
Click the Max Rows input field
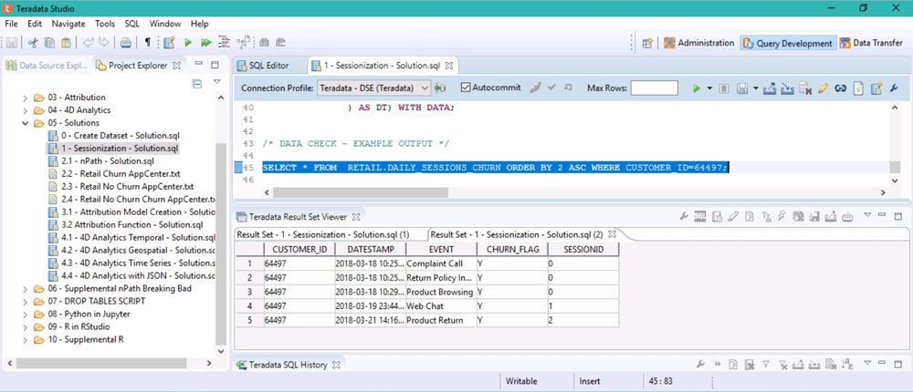point(654,88)
